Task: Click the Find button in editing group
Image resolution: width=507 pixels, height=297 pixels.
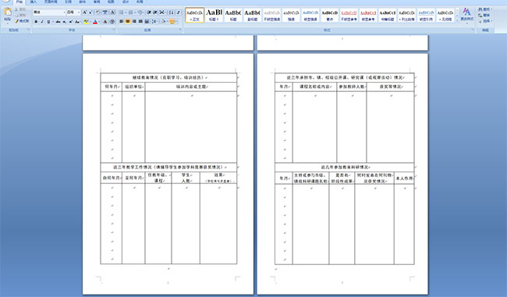Action: 484,9
